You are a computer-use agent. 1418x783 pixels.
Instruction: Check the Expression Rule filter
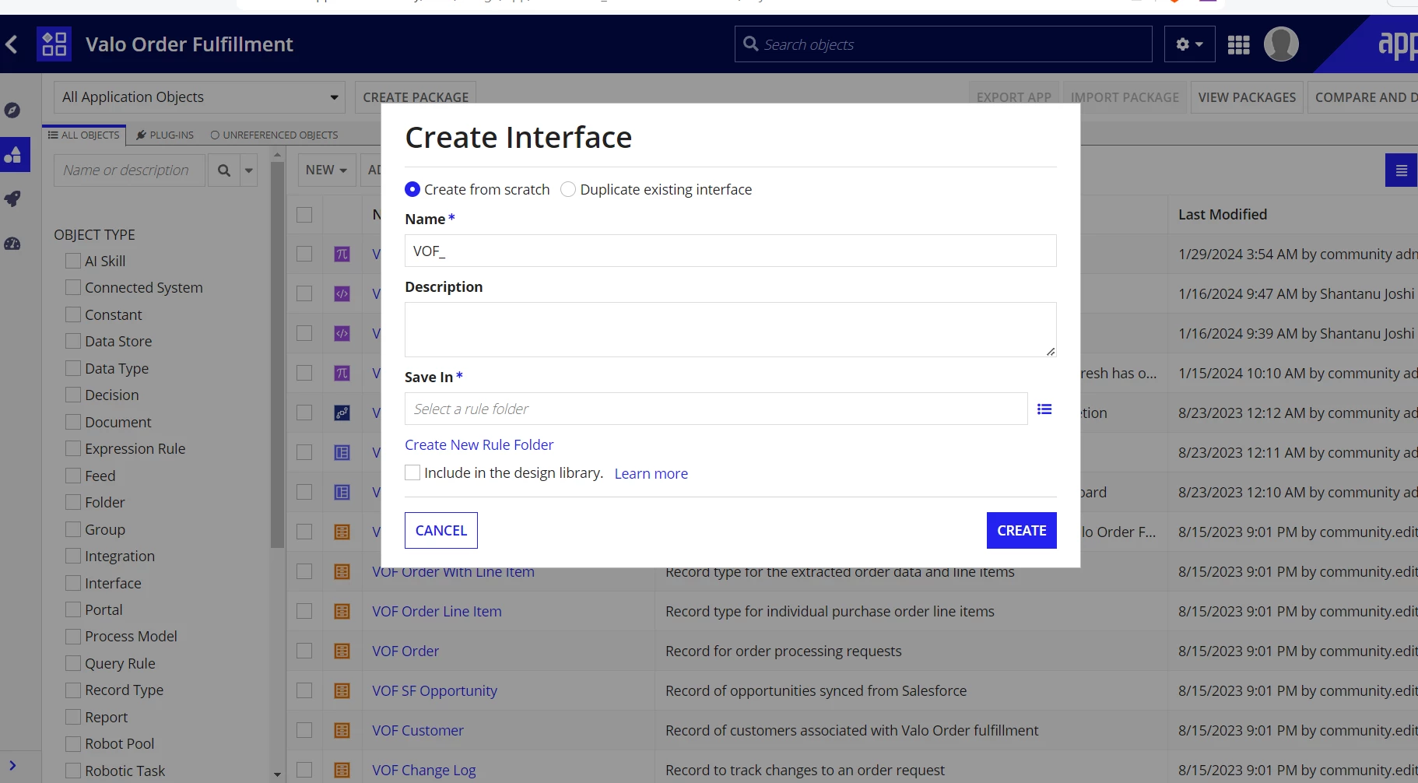73,448
